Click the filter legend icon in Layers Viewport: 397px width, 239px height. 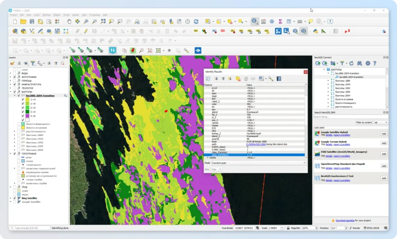pyautogui.click(x=33, y=63)
